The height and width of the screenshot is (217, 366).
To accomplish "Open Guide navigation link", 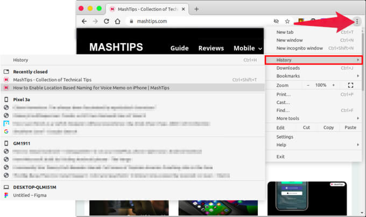I will [x=179, y=48].
